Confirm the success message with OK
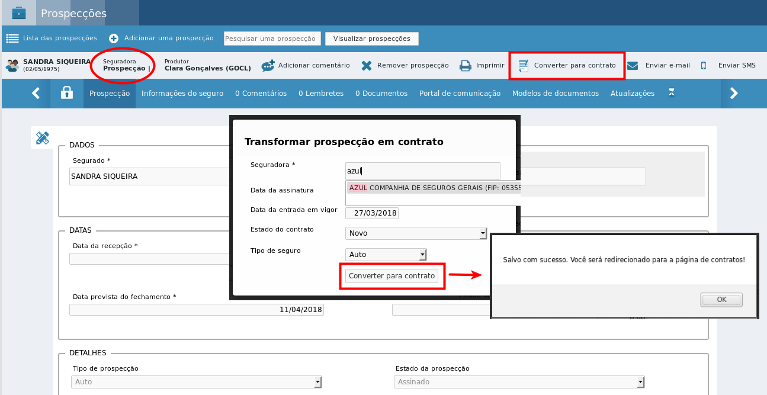 [x=721, y=300]
